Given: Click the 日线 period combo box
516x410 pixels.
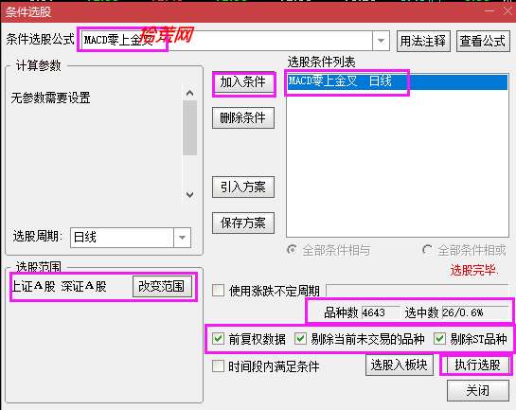Looking at the screenshot, I should point(131,238).
